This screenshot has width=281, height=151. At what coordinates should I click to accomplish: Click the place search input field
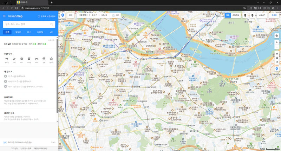[27, 24]
